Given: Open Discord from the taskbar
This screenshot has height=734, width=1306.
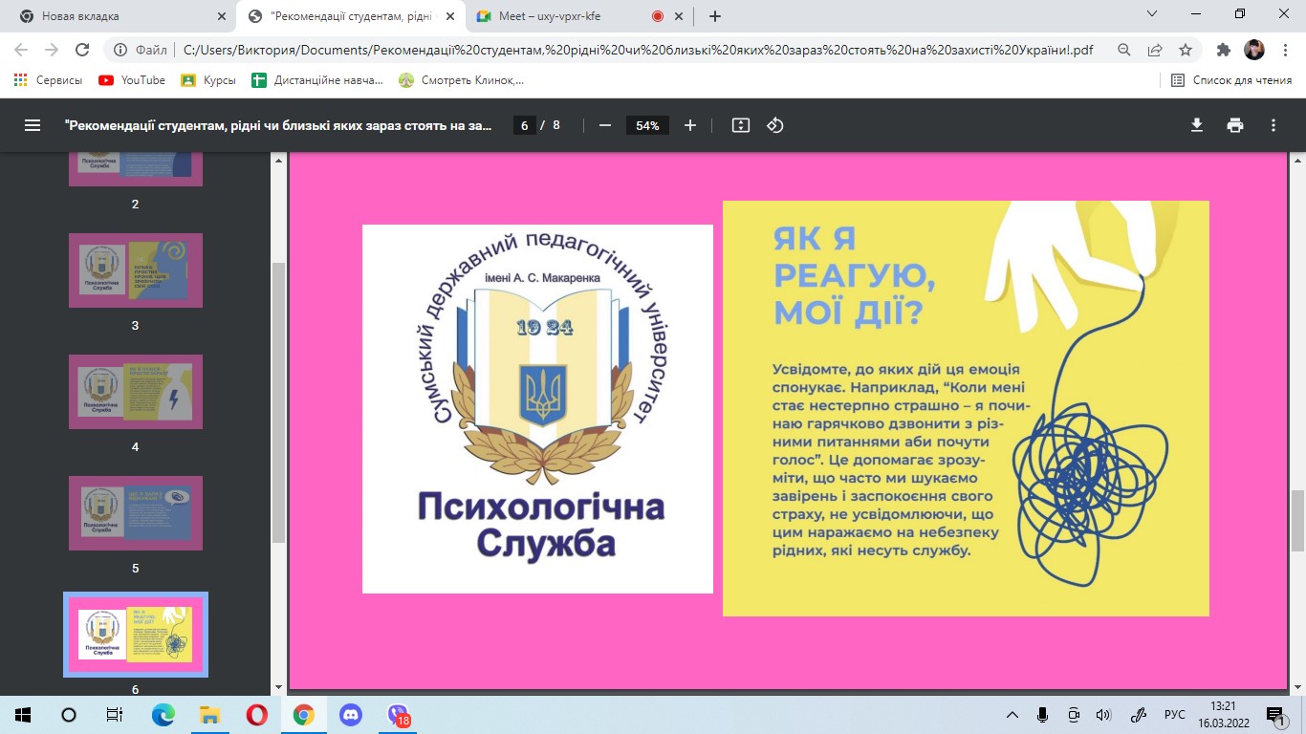Looking at the screenshot, I should (350, 715).
